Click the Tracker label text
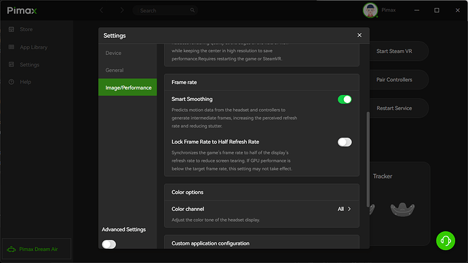The image size is (468, 263). (383, 176)
